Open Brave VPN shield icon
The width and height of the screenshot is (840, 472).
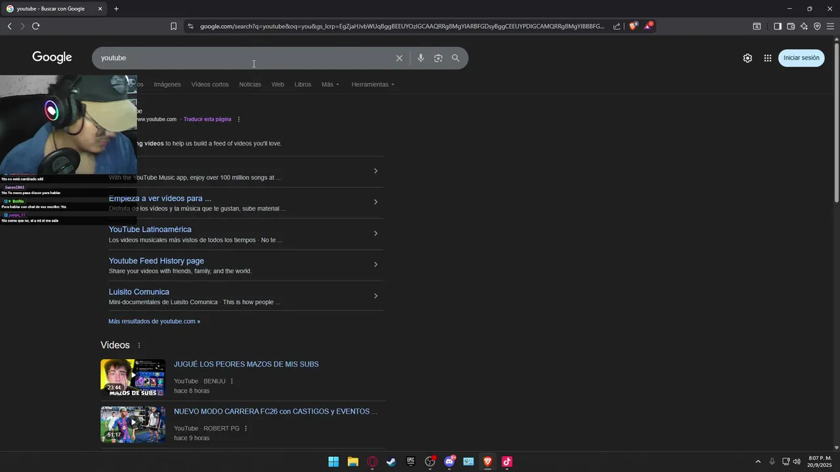817,26
